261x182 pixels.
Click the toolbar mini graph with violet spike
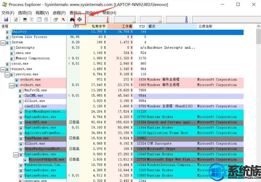[177, 20]
